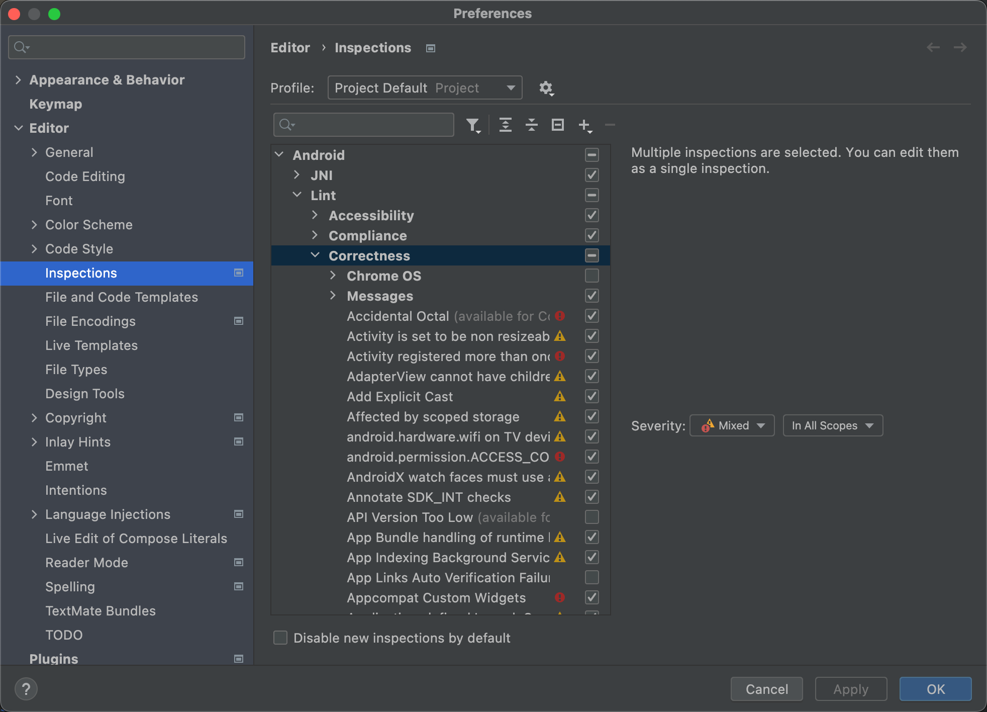This screenshot has height=712, width=987.
Task: Click the inspection profile settings gear icon
Action: 546,86
